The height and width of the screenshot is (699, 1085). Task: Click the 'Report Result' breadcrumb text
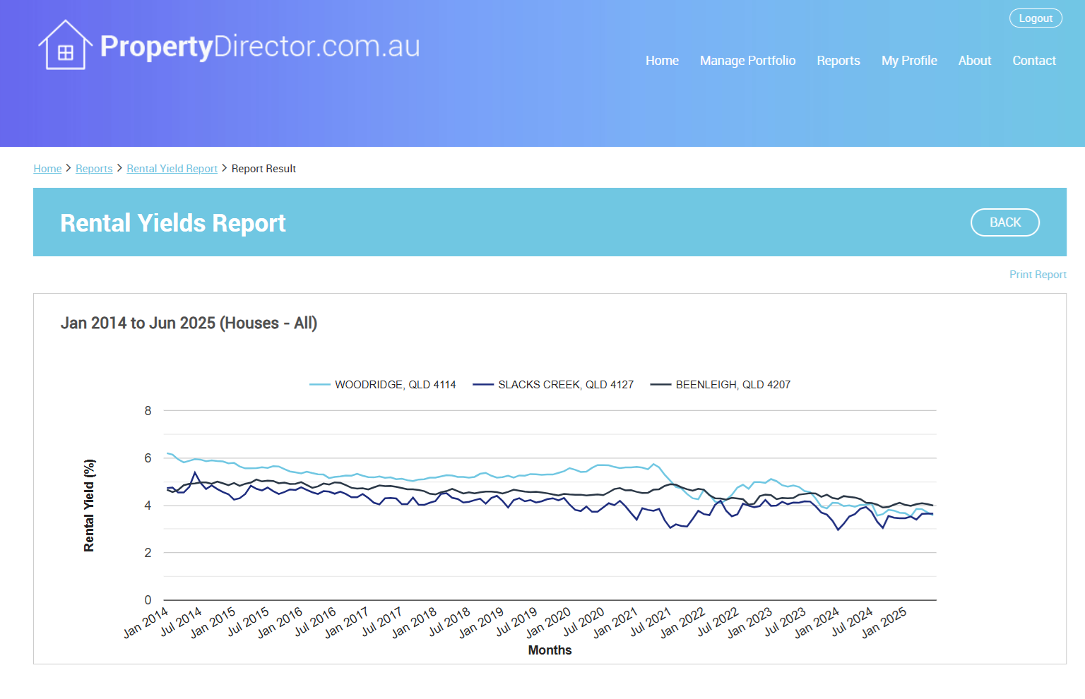263,169
